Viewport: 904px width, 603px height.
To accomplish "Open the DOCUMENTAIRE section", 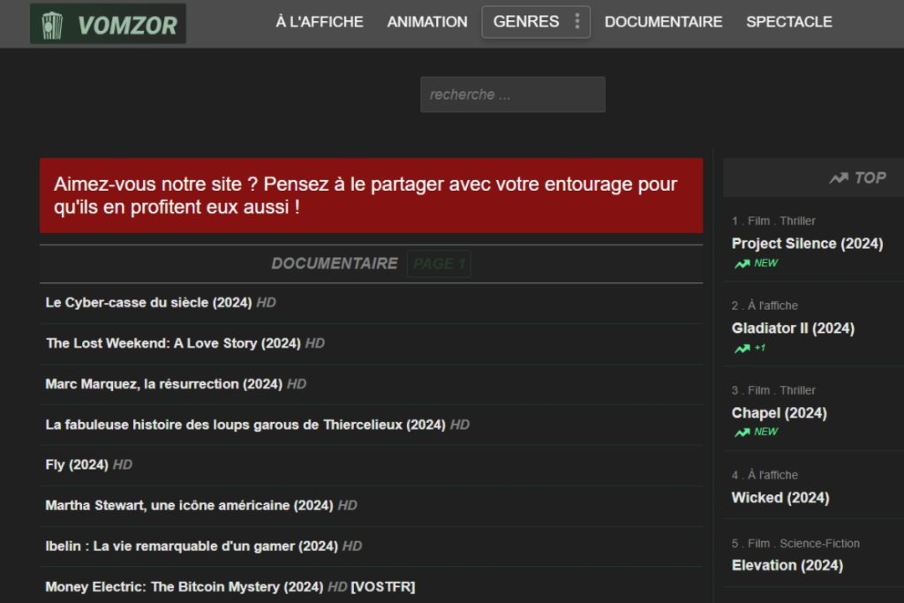I will click(x=663, y=21).
